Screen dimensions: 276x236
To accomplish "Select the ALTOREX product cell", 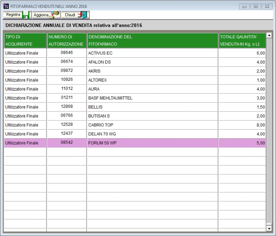I will (x=153, y=80).
